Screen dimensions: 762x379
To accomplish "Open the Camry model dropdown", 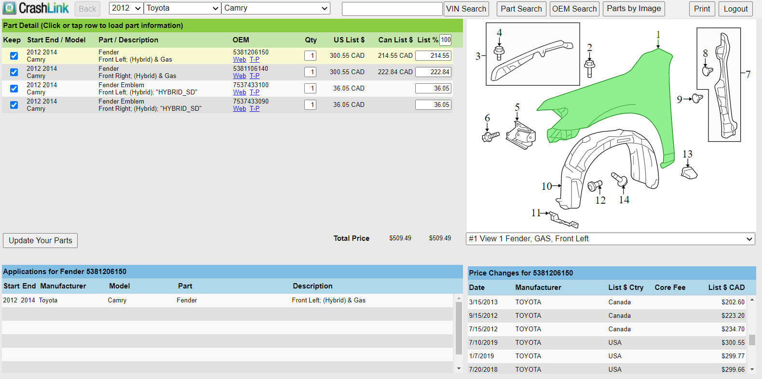I will pyautogui.click(x=276, y=8).
